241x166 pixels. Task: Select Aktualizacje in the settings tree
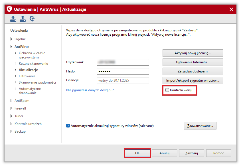click(29, 70)
